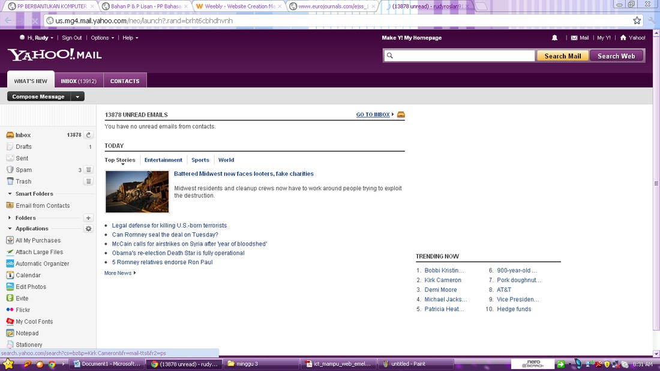
Task: Open trending topic Kirk Cameron
Action: point(443,280)
